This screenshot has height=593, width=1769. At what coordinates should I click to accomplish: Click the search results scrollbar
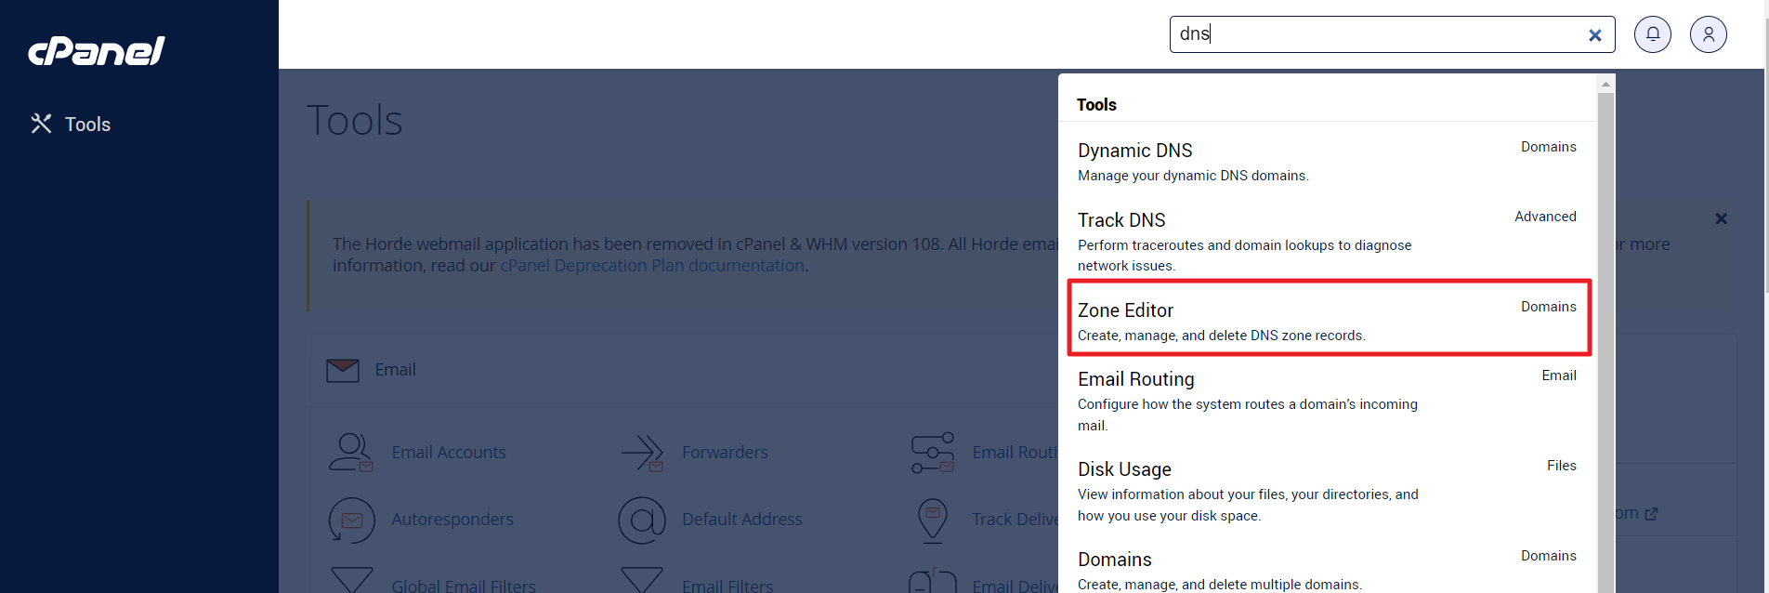[1605, 343]
